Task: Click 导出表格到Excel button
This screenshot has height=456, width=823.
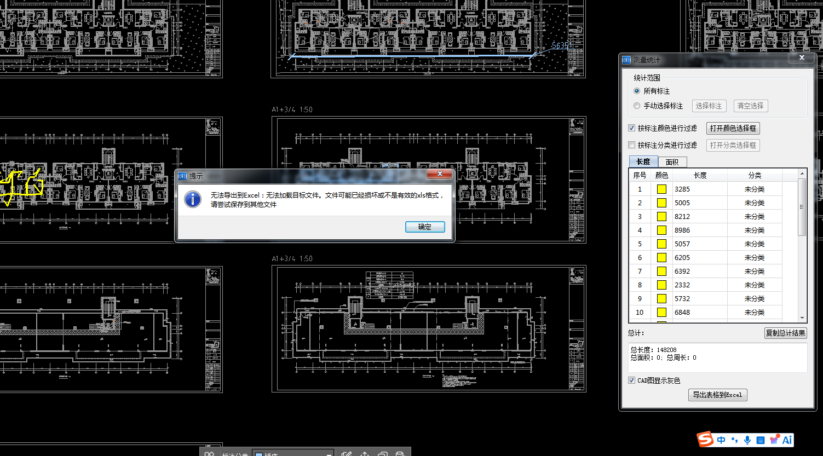Action: point(717,395)
